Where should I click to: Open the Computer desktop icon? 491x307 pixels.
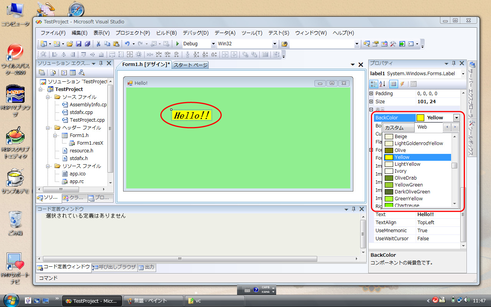click(15, 15)
